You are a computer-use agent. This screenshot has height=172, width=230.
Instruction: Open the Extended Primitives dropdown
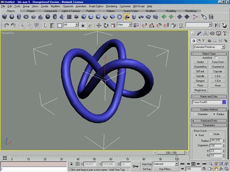click(x=209, y=47)
